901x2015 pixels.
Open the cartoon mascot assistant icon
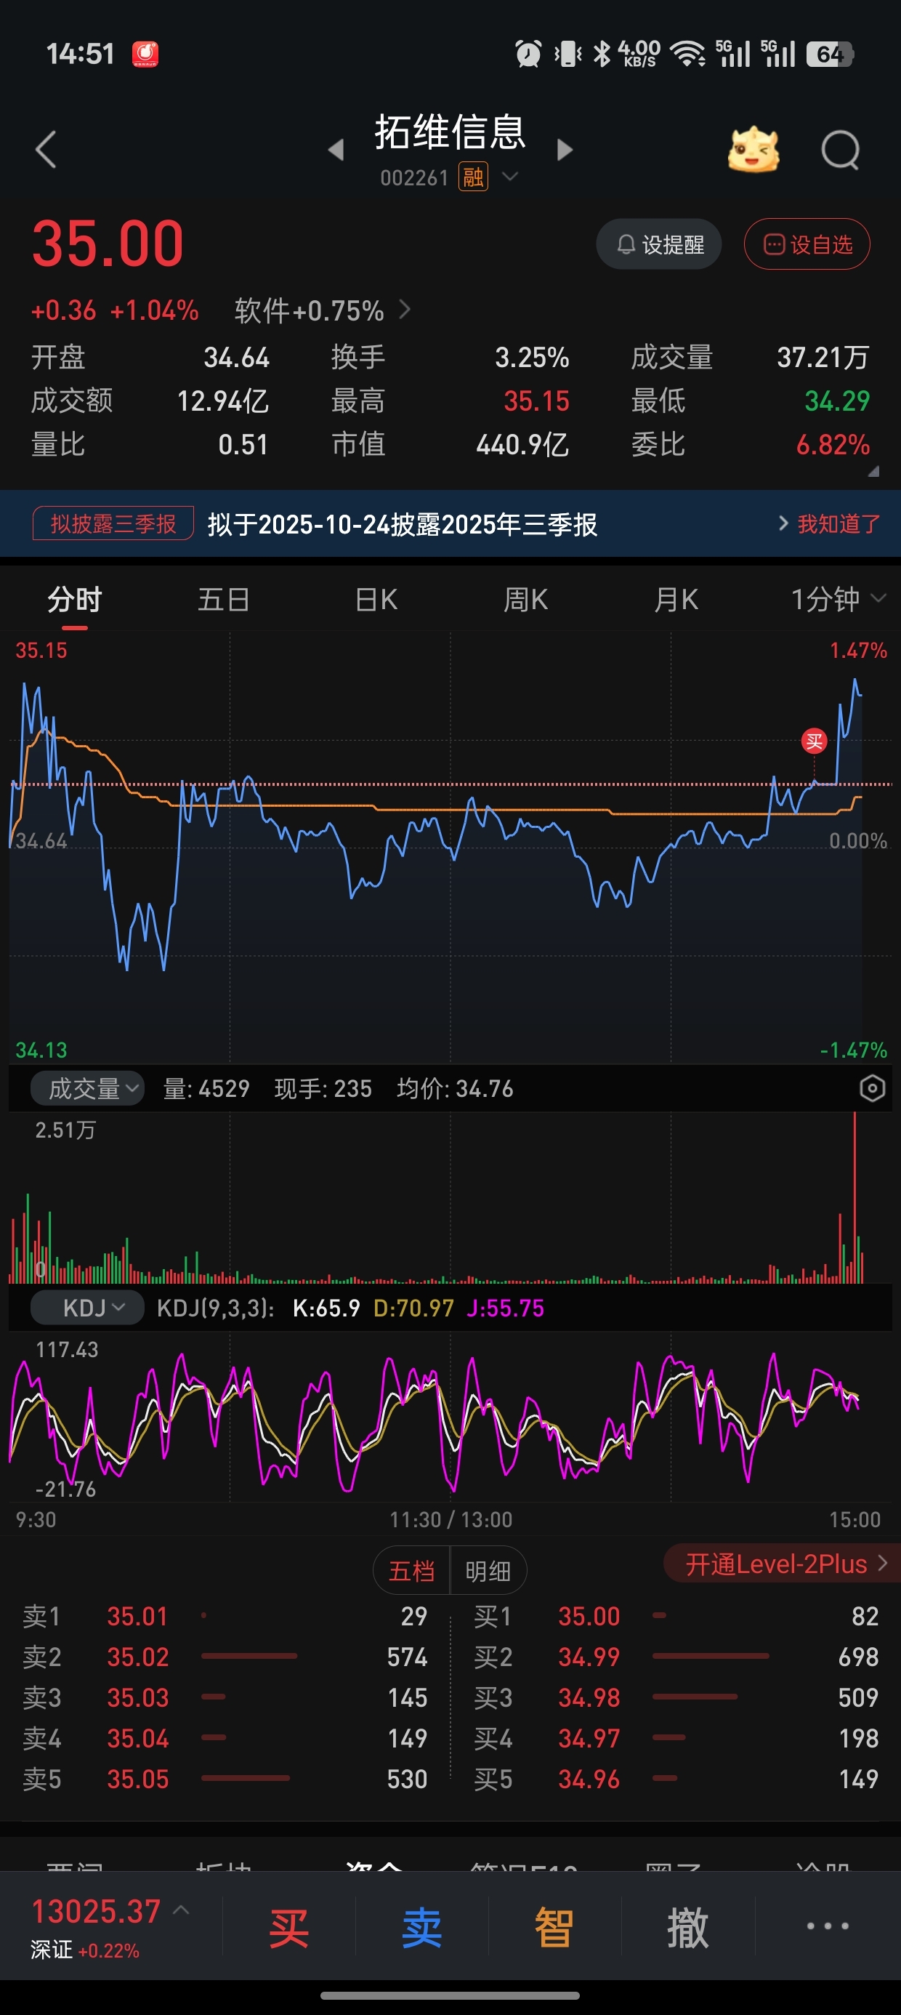(753, 150)
